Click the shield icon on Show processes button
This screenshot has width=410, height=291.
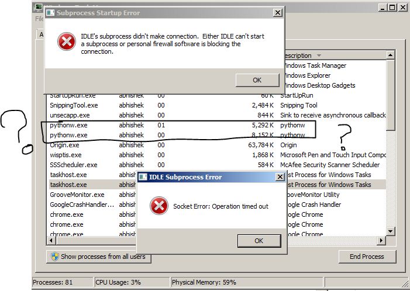pyautogui.click(x=55, y=257)
